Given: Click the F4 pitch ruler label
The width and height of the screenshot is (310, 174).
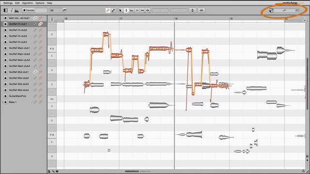Looking at the screenshot, I should (x=52, y=48).
